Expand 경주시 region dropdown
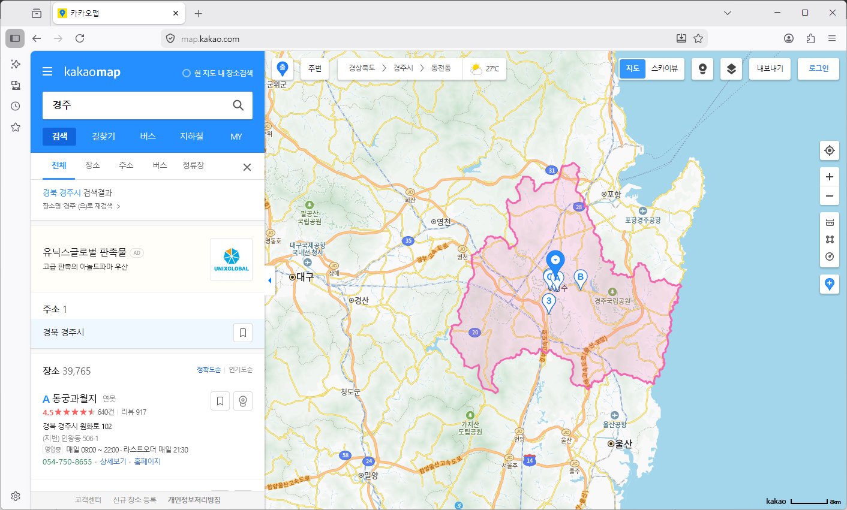 tap(403, 68)
